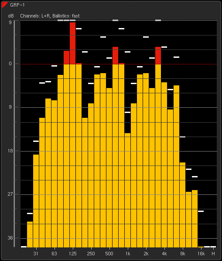Select the 31 Hz frequency label

pyautogui.click(x=36, y=254)
